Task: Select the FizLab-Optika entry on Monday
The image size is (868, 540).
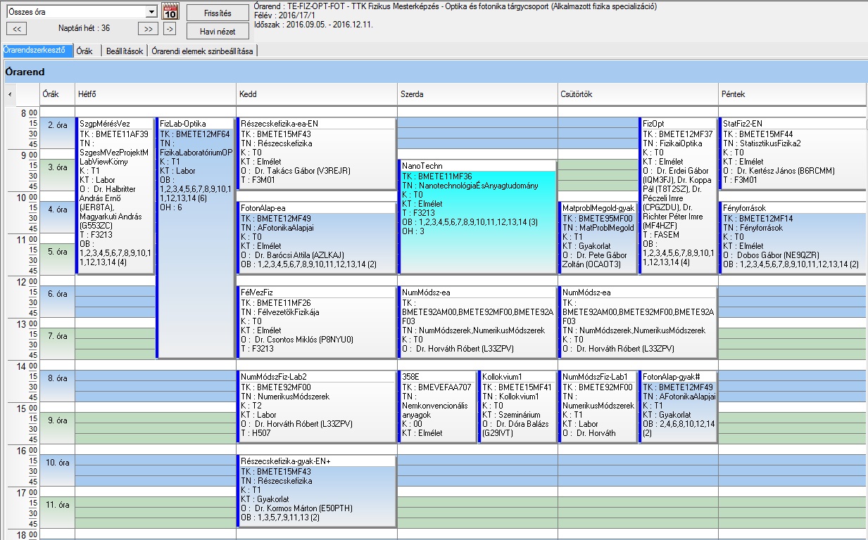Action: (196, 238)
